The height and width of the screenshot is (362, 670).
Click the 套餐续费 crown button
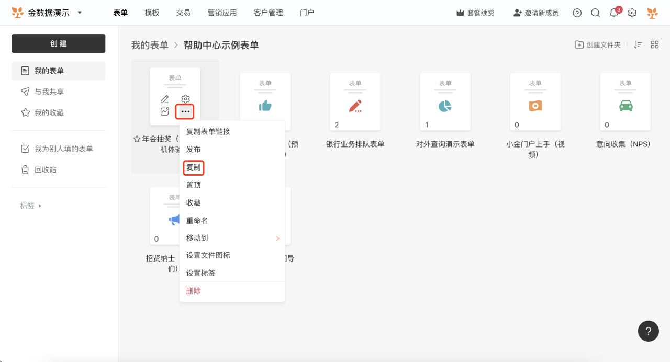point(475,13)
